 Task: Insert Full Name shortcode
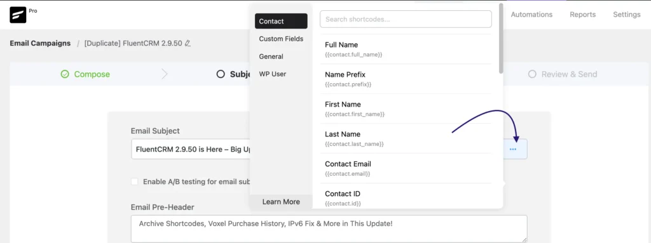[x=406, y=49]
